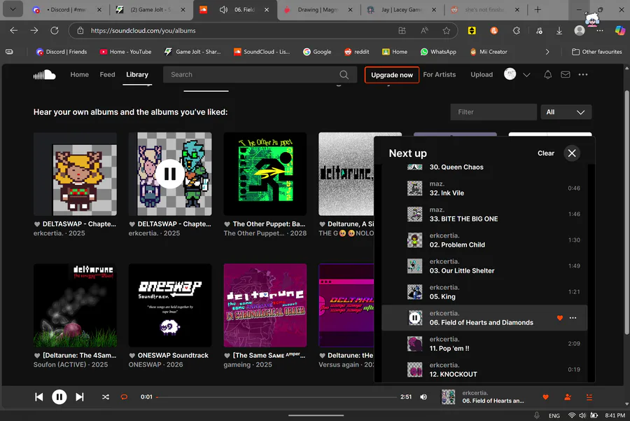Pause playback in the bottom player
The width and height of the screenshot is (630, 421).
(59, 397)
